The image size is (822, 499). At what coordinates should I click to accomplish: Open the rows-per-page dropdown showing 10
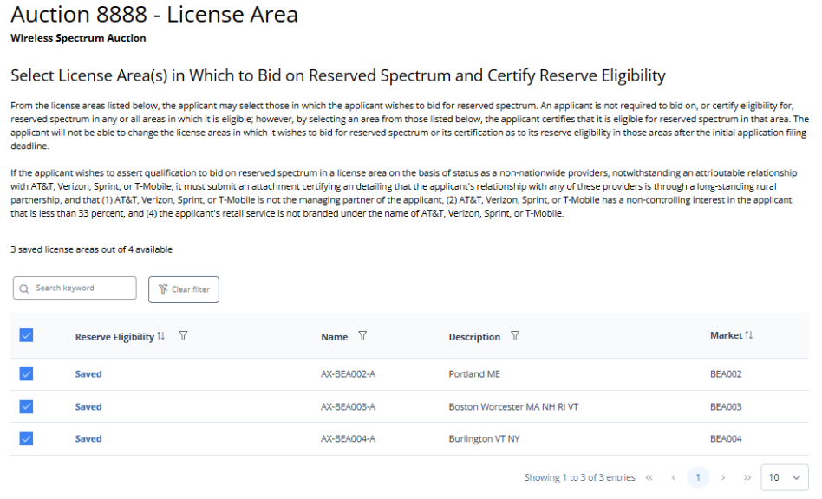coord(784,477)
